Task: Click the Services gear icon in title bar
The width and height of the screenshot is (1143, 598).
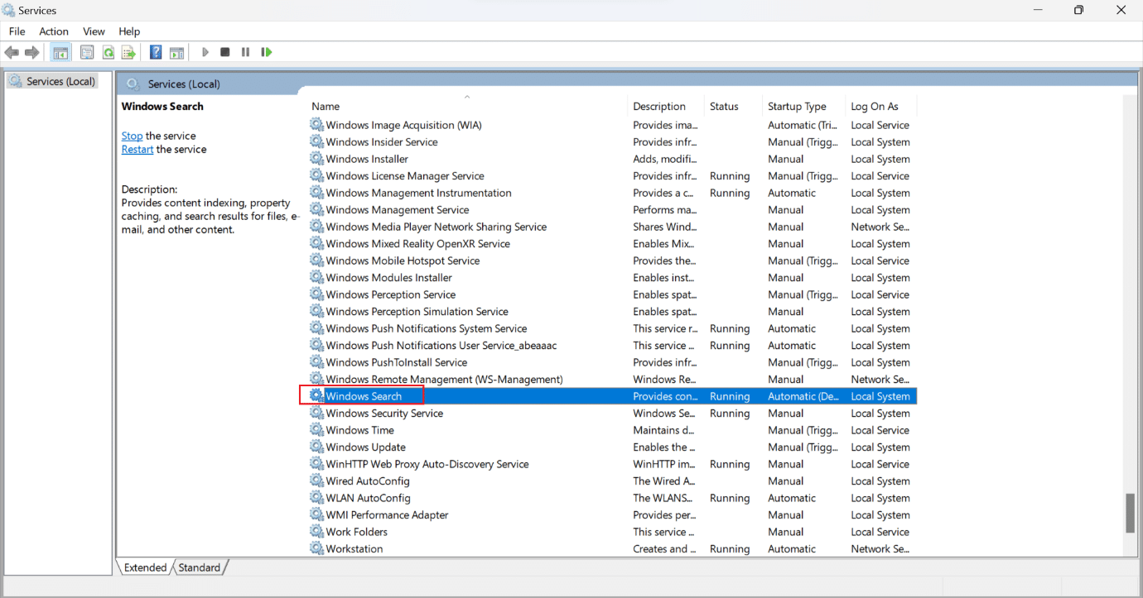Action: 8,10
